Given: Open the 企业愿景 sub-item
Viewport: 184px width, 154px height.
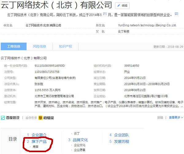Looking at the screenshot, I should tap(80, 150).
